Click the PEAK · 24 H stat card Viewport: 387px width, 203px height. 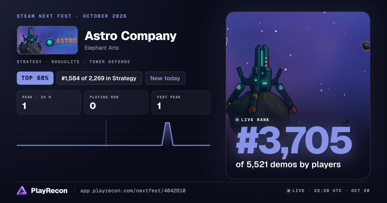[x=49, y=102]
